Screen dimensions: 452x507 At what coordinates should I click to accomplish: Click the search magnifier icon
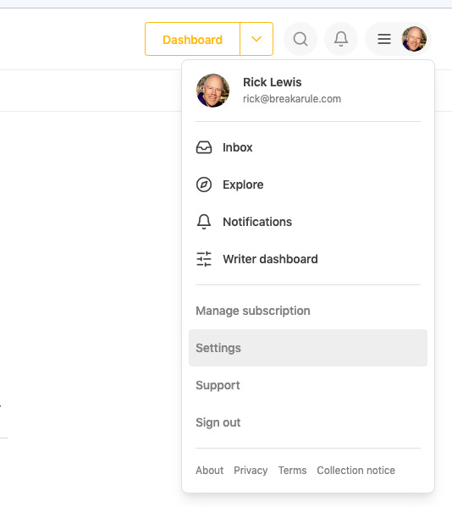click(300, 39)
